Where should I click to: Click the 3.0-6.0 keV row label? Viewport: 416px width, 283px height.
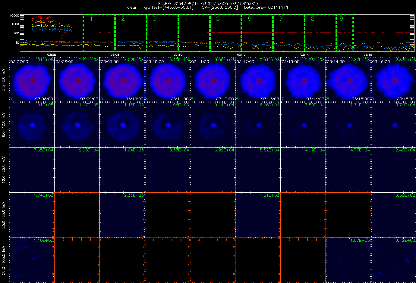click(x=4, y=80)
